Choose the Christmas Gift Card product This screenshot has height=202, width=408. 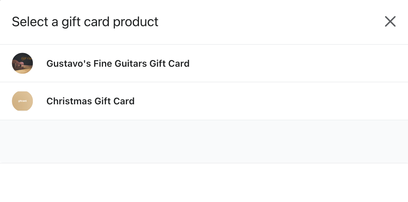90,101
